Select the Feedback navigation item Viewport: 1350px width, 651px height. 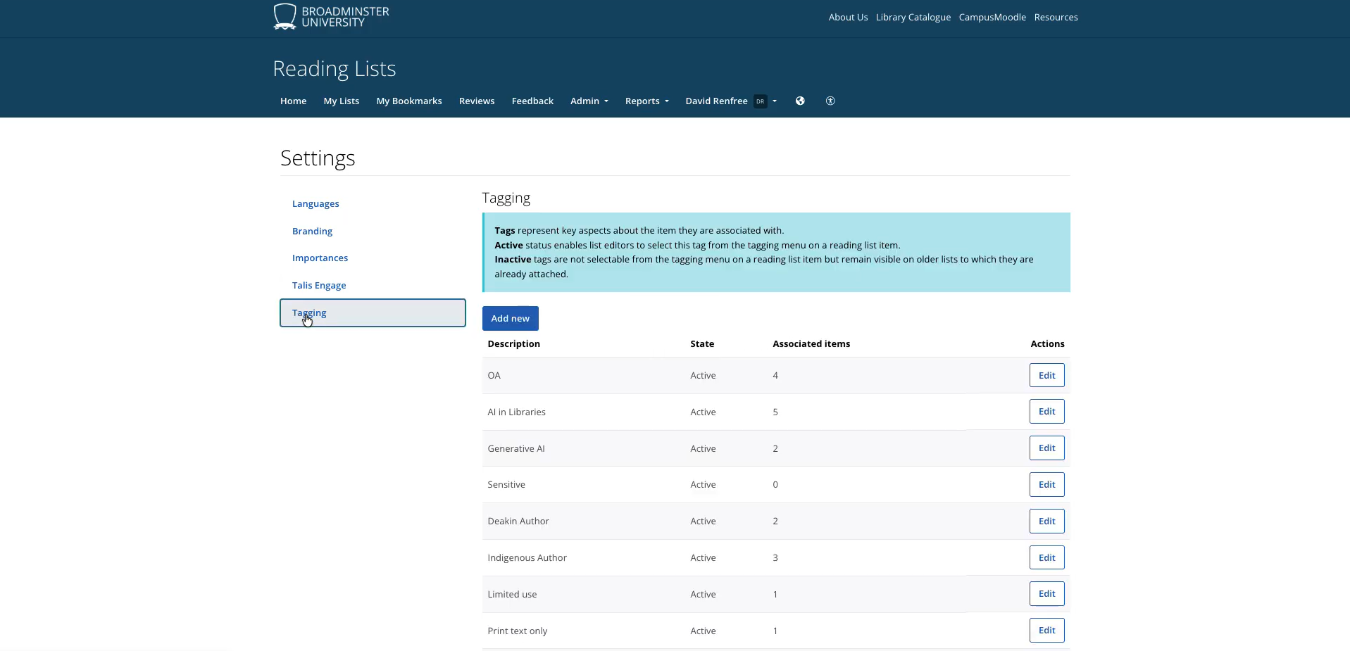[532, 101]
